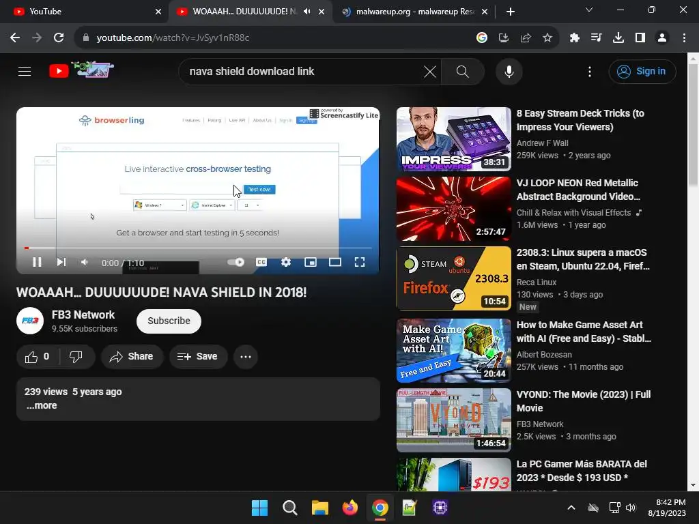Share this page via address bar icon
The width and height of the screenshot is (699, 524).
click(526, 38)
